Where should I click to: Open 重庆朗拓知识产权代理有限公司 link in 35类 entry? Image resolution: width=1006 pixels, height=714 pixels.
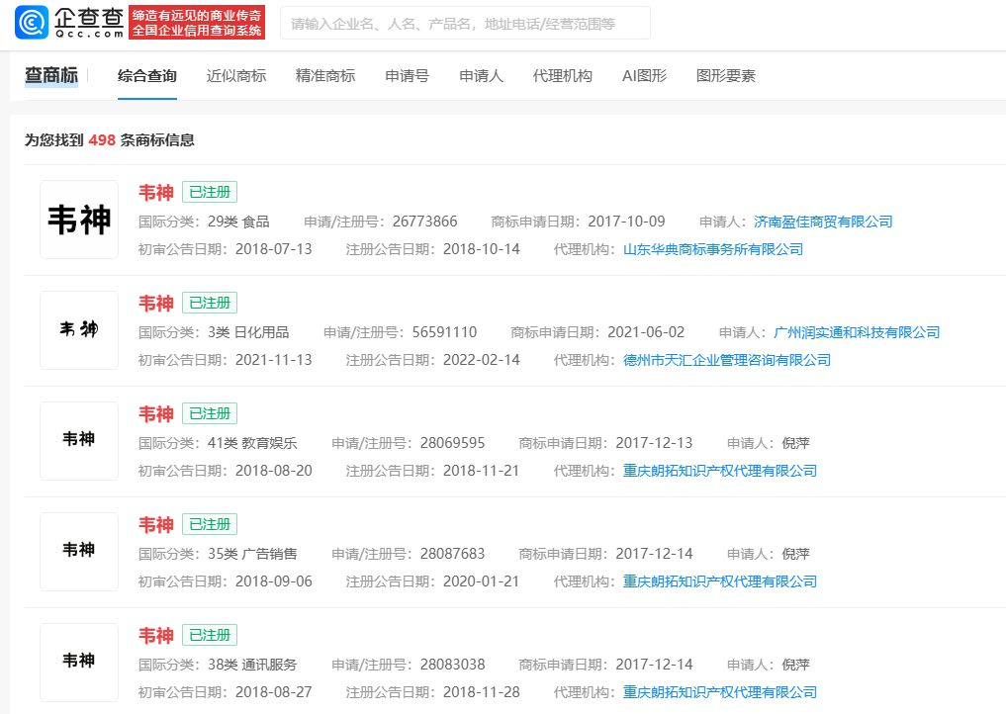[x=720, y=581]
